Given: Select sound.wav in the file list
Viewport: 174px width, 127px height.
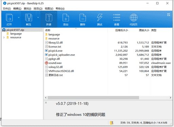Looking at the screenshot, I should (x=55, y=63).
